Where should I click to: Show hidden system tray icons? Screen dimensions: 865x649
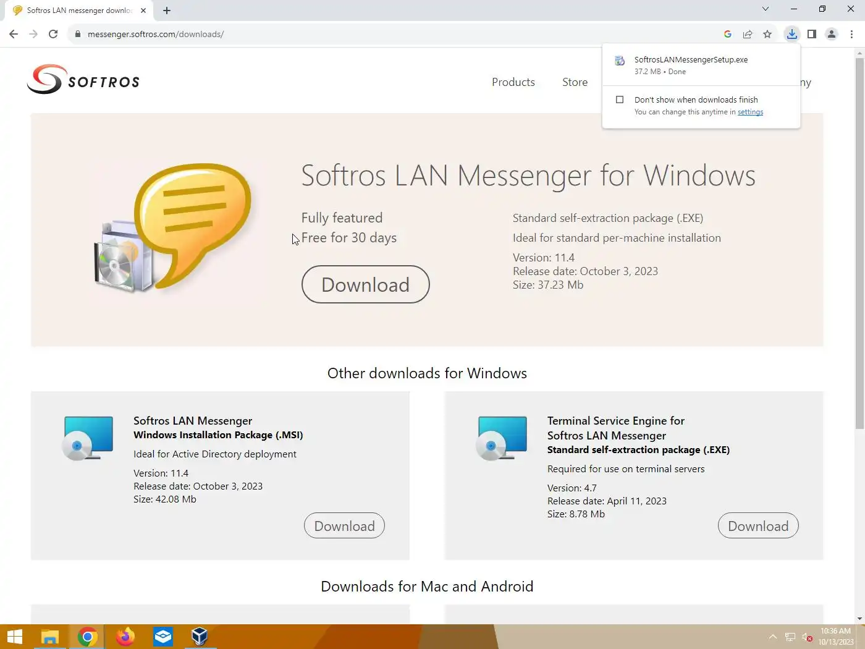coord(773,637)
